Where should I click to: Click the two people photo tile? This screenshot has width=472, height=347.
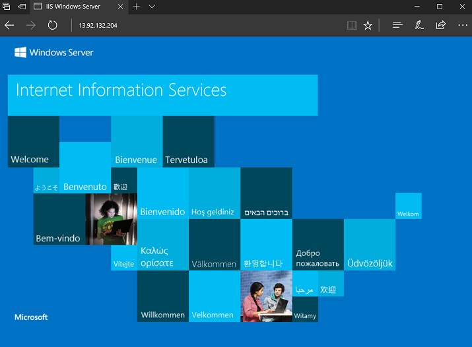[x=266, y=296]
